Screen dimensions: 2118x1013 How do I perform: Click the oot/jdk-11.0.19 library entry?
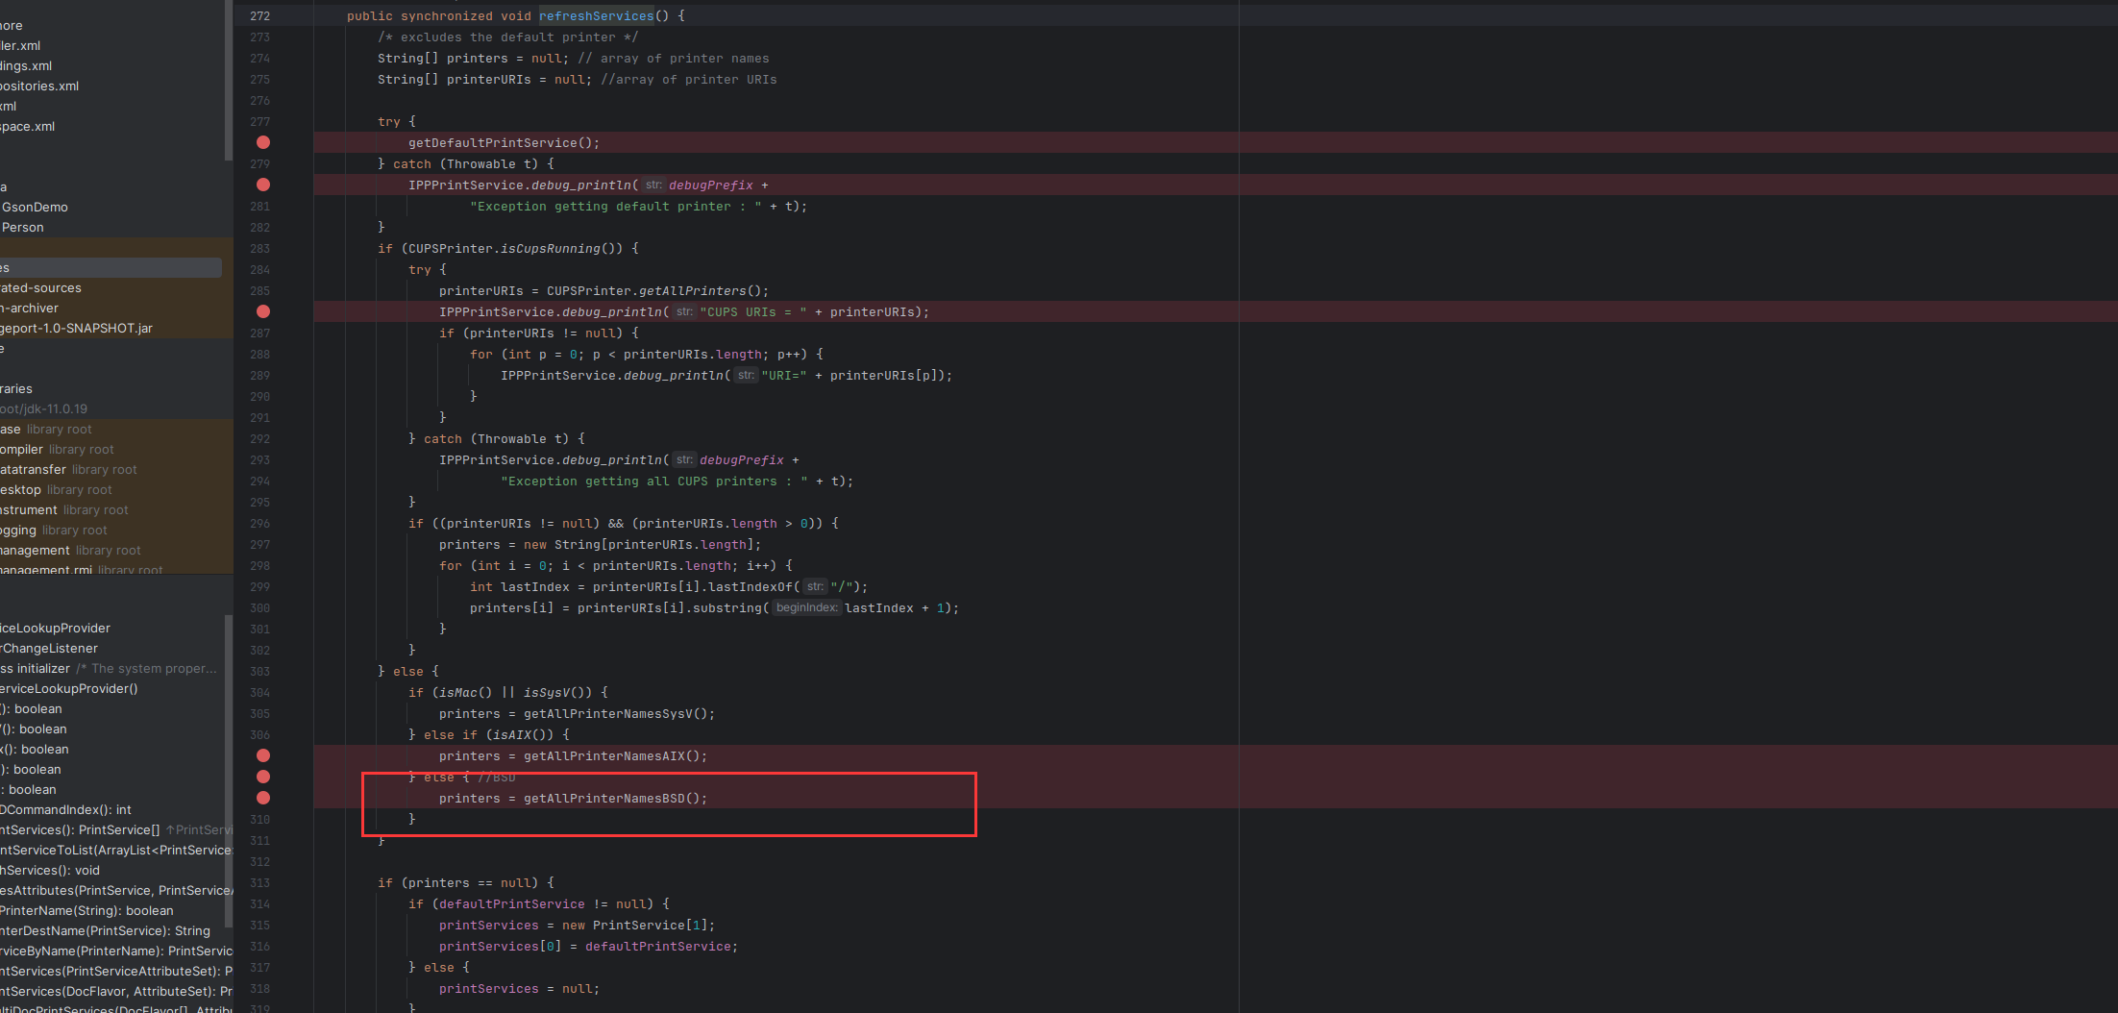(44, 408)
